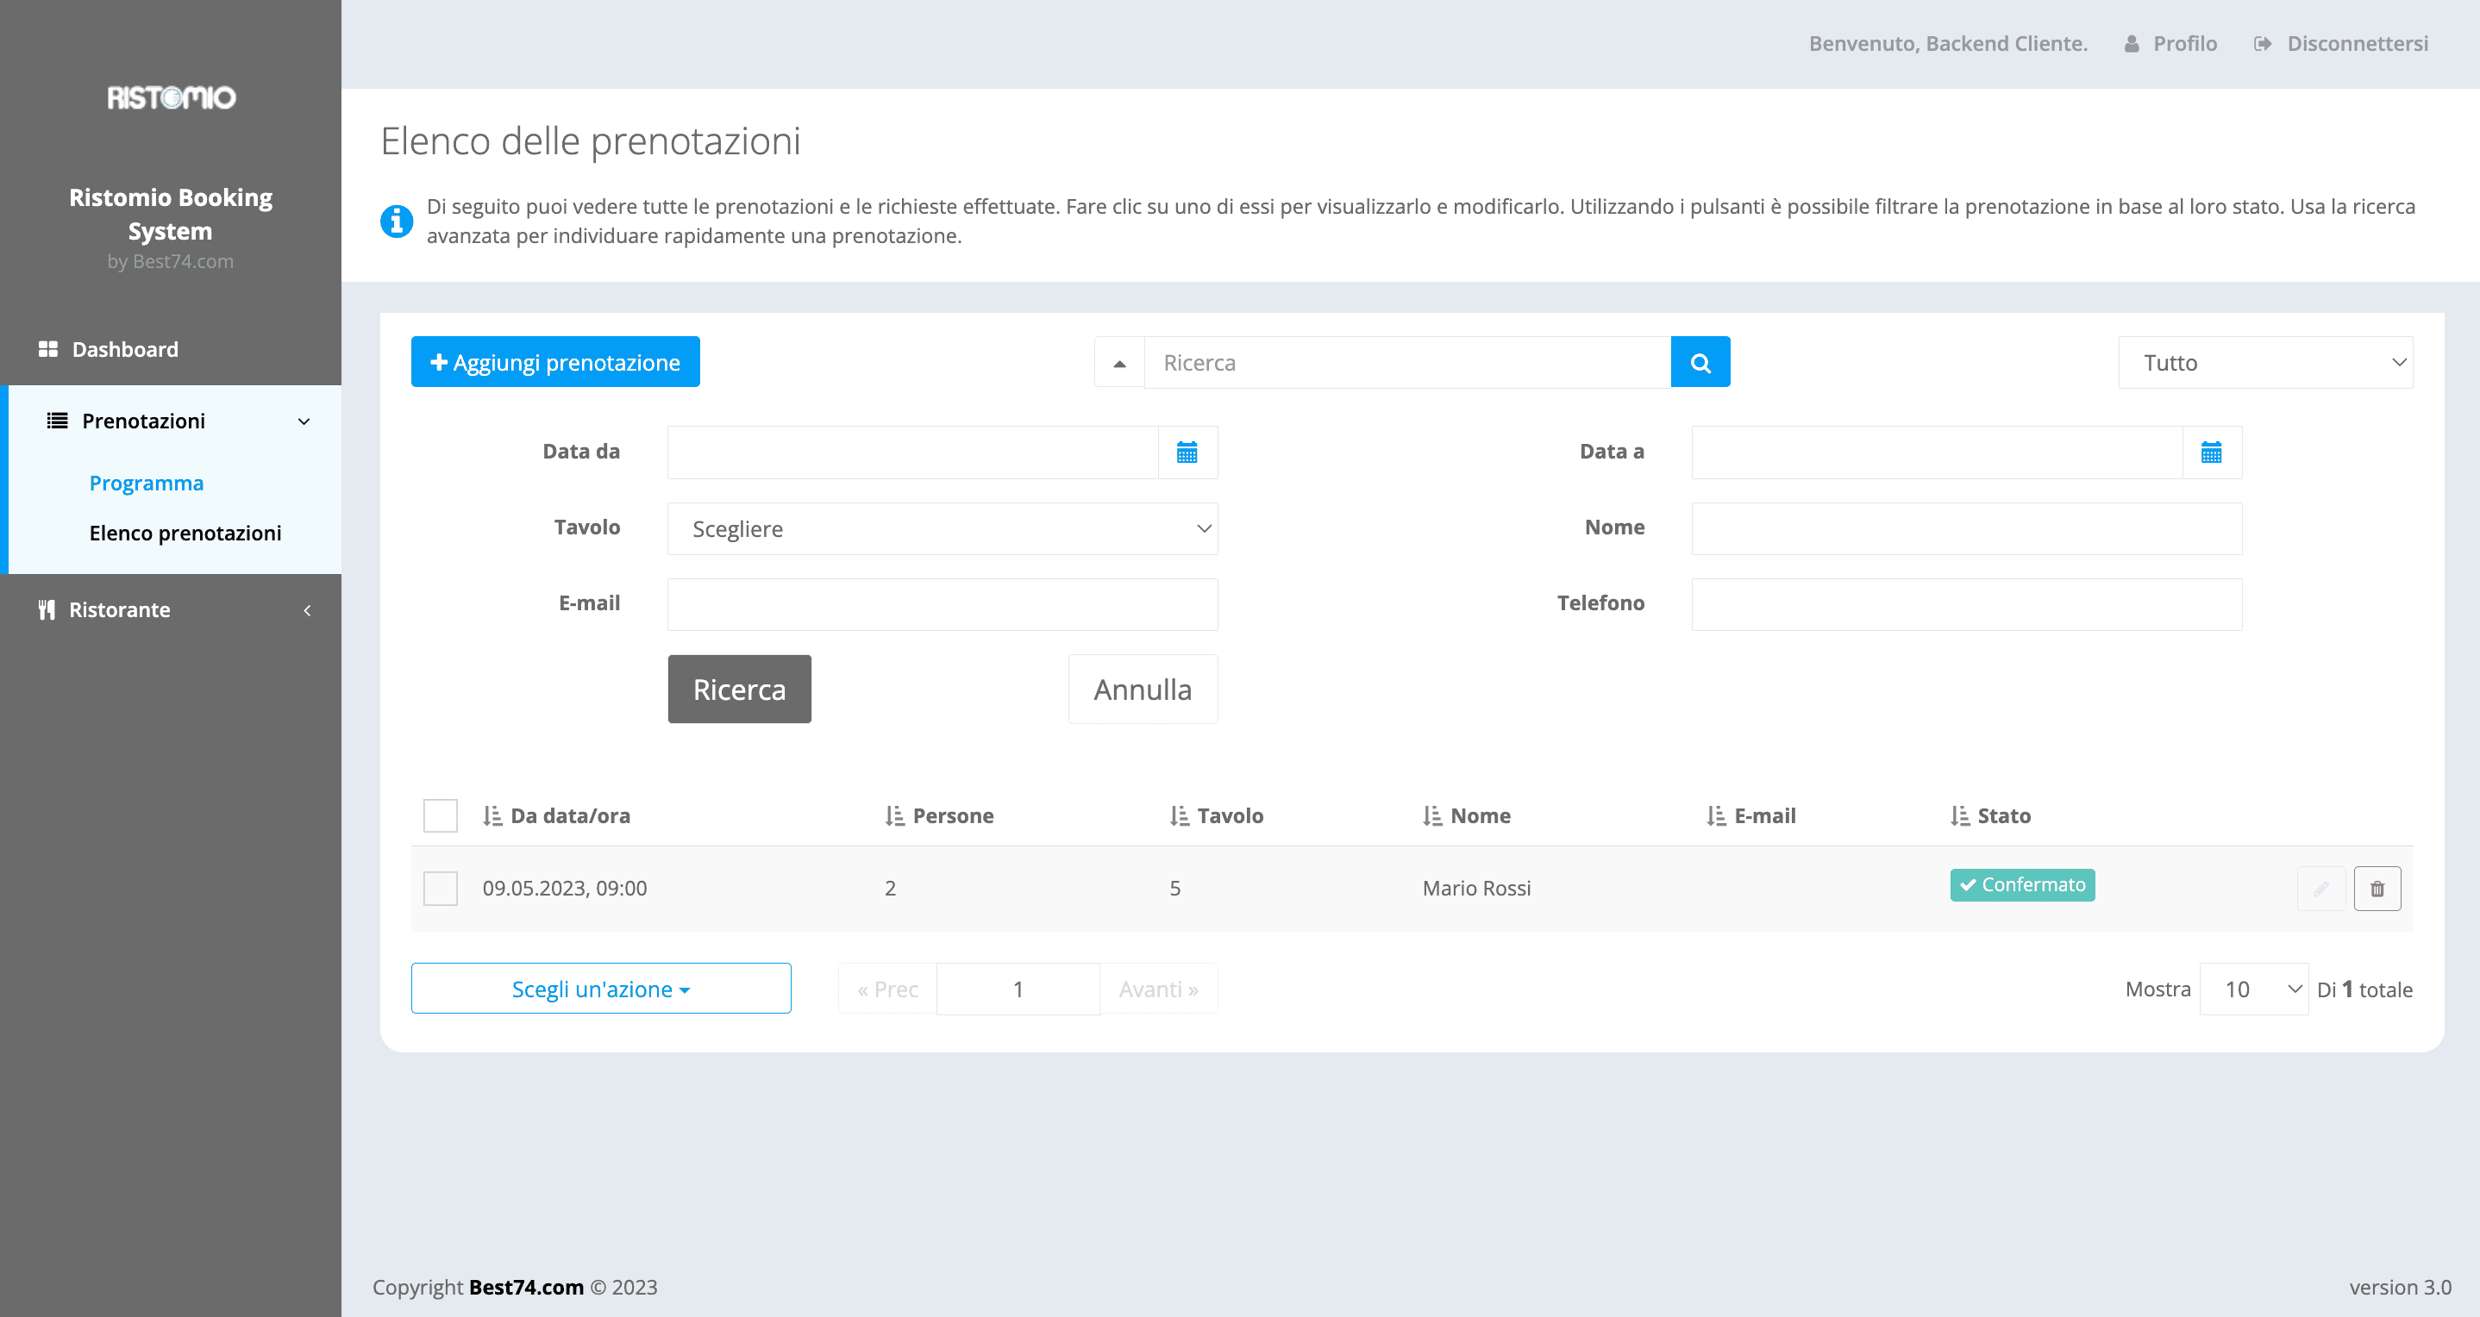Expand the Scegli un'azione dropdown
This screenshot has width=2480, height=1317.
[601, 988]
